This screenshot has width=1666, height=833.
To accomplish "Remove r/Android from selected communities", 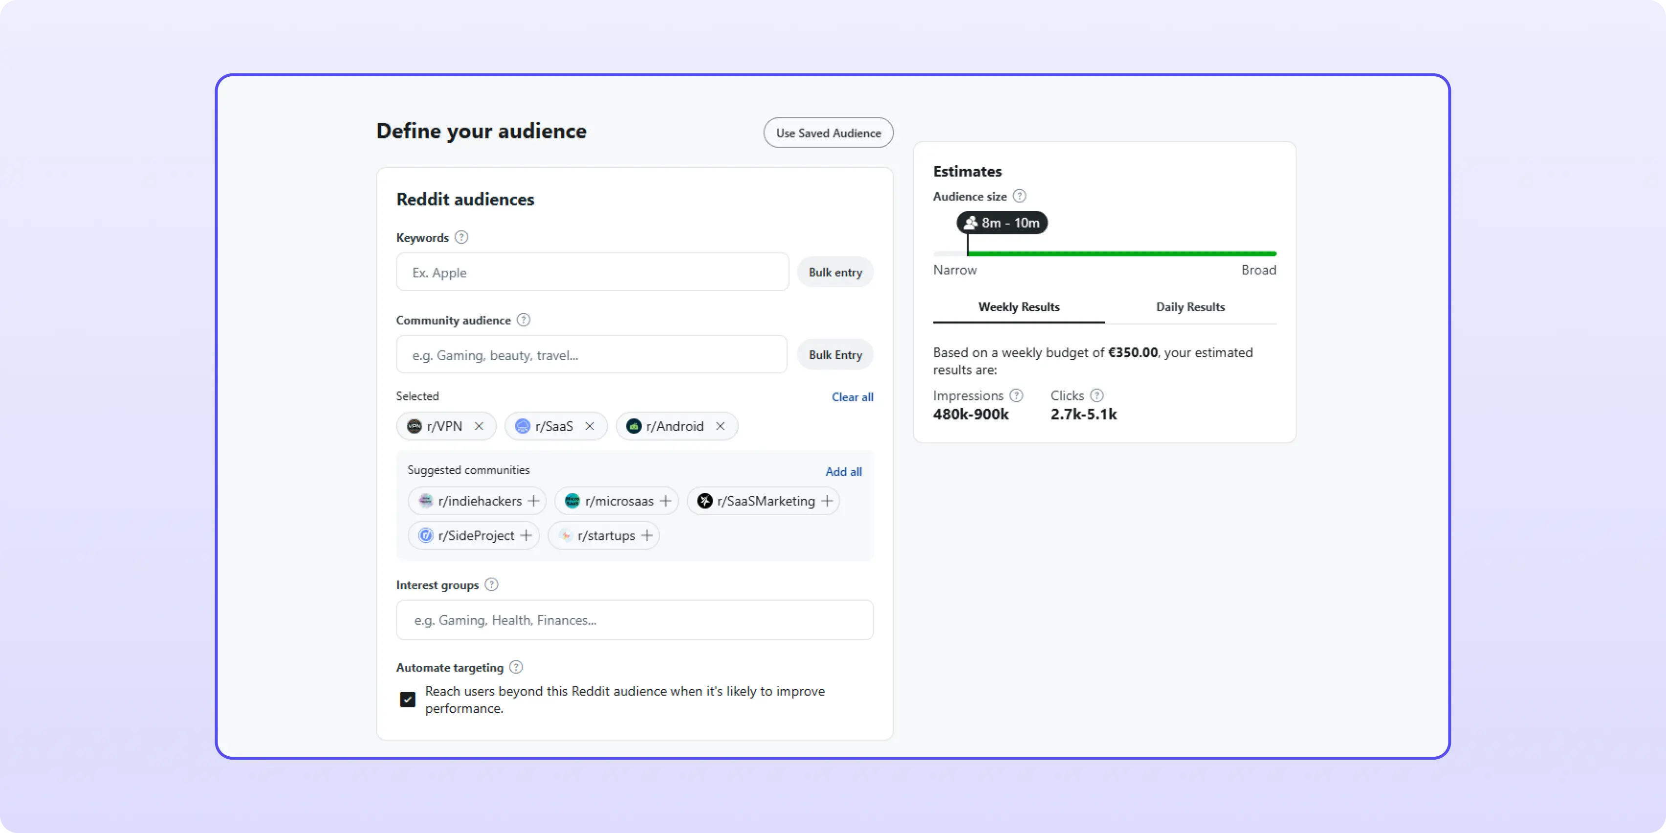I will pyautogui.click(x=721, y=426).
